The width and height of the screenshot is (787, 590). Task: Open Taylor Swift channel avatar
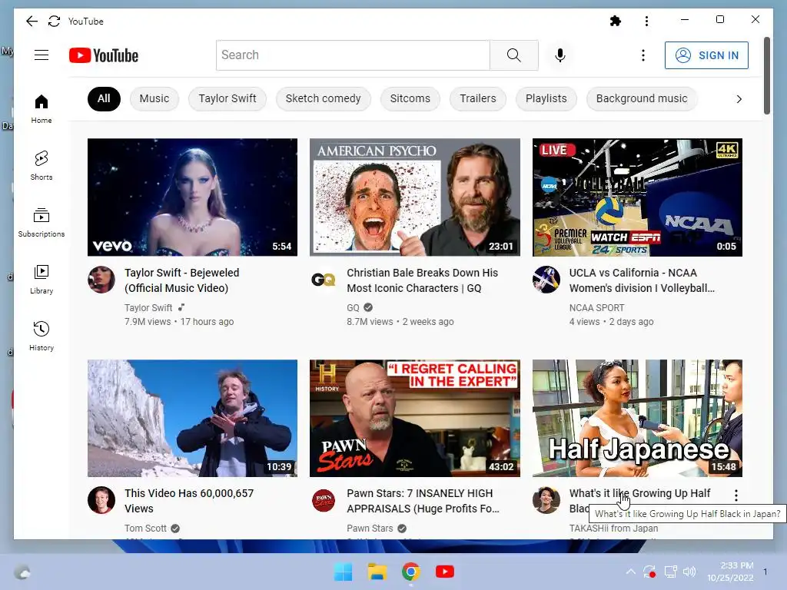click(x=101, y=280)
